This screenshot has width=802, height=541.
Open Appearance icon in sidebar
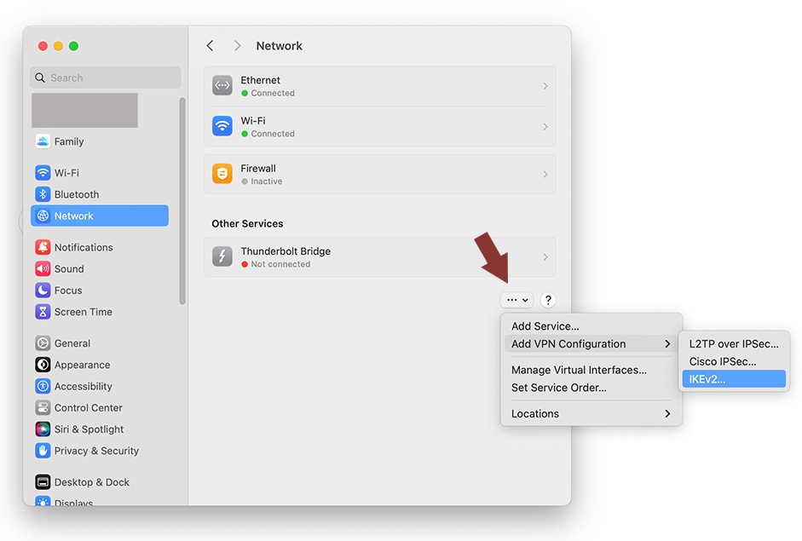point(43,365)
